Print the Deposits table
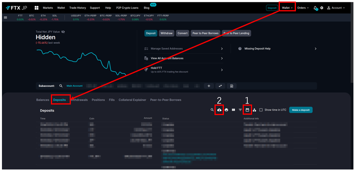The image size is (355, 173). click(x=226, y=110)
